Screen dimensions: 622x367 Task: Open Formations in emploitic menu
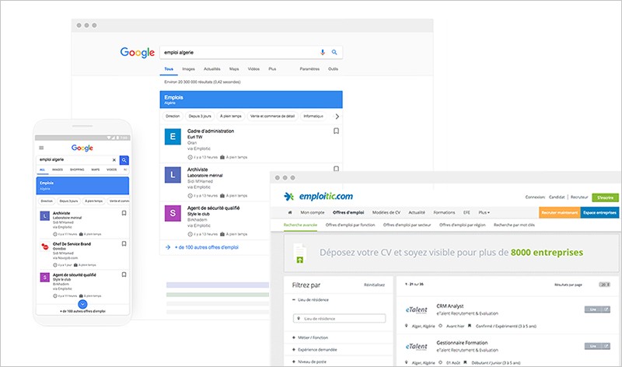(444, 213)
